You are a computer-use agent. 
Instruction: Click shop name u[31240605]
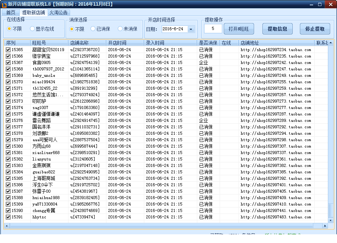click(83, 159)
